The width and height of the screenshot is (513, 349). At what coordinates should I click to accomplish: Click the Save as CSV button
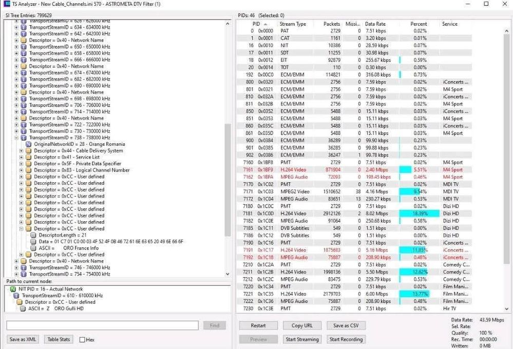pyautogui.click(x=345, y=325)
